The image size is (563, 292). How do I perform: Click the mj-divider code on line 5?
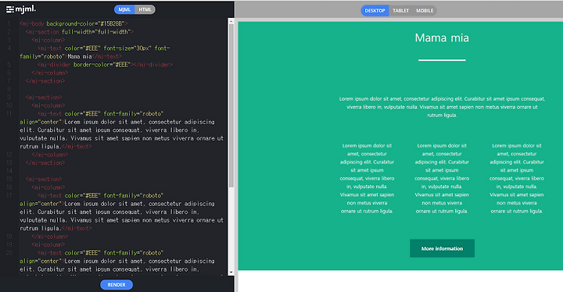(105, 65)
